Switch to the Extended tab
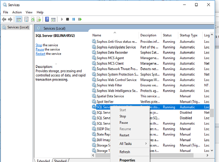219x162 pixels. [43, 161]
